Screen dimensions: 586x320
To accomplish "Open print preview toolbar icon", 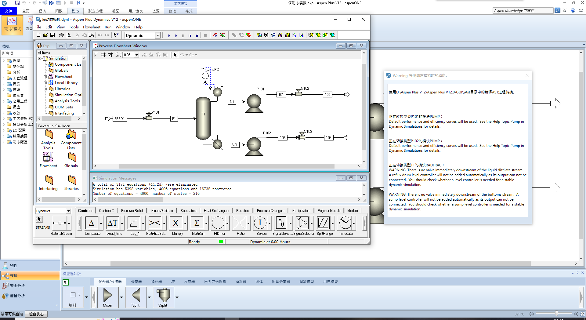I will [x=68, y=35].
